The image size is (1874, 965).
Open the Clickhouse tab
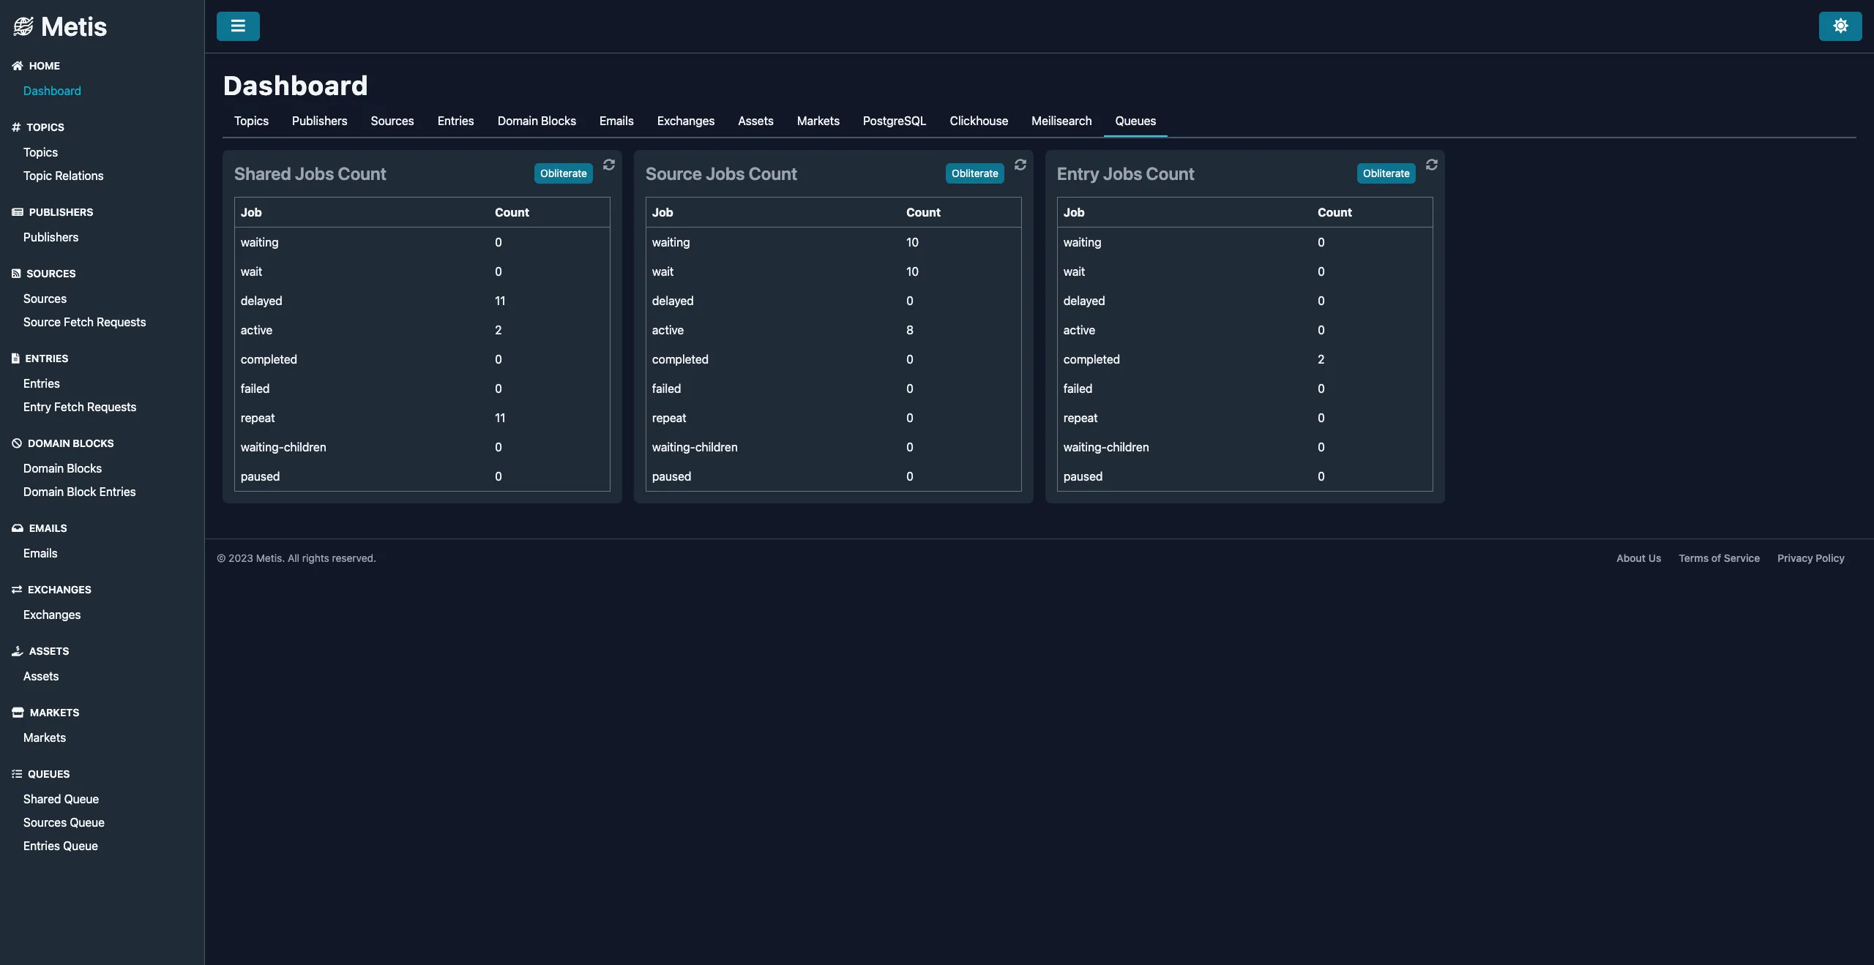tap(979, 121)
